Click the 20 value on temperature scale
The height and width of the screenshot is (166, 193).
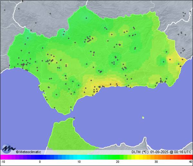point(117,162)
